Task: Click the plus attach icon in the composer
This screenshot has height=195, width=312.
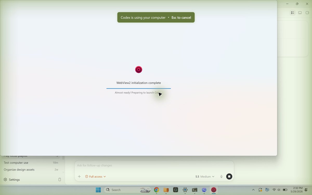Action: (x=79, y=177)
